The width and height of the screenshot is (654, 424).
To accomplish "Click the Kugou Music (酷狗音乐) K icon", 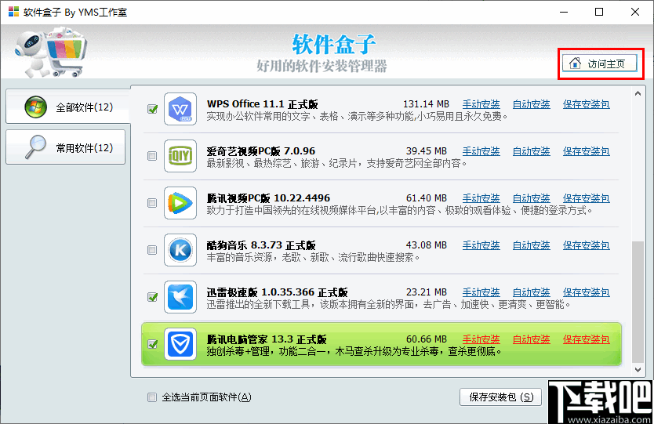I will pyautogui.click(x=180, y=250).
